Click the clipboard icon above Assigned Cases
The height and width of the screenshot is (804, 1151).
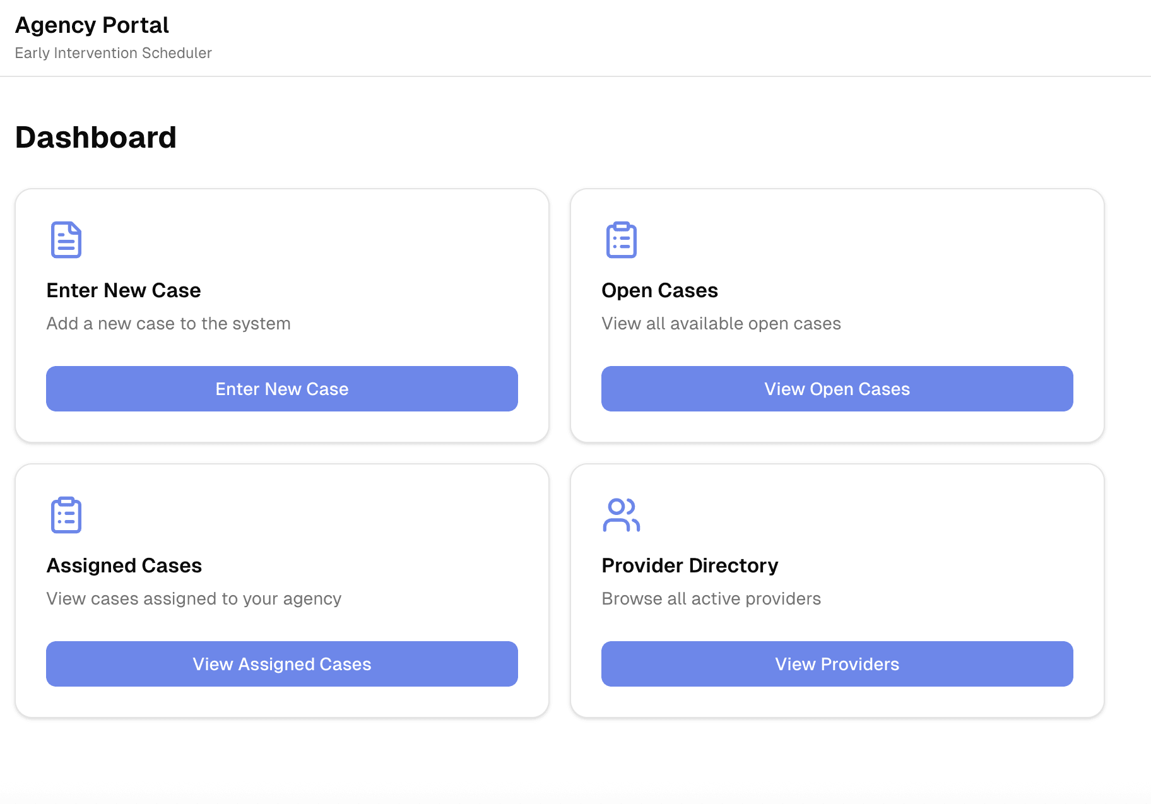[x=66, y=515]
